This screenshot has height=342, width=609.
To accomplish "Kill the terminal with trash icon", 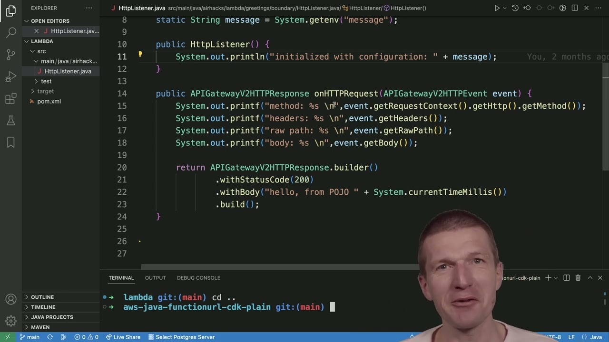I will click(x=578, y=278).
